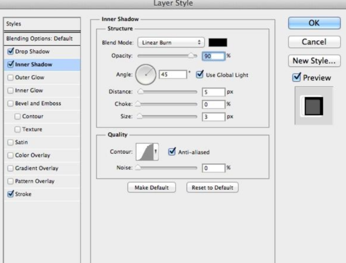Image resolution: width=346 pixels, height=263 pixels.
Task: Select the Outer Glow label
Action: coord(30,77)
